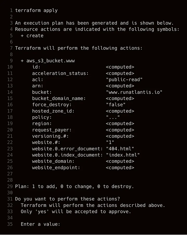Image resolution: width=187 pixels, height=235 pixels.
Task: Click the acceleration_status attribute label
Action: [x=60, y=73]
